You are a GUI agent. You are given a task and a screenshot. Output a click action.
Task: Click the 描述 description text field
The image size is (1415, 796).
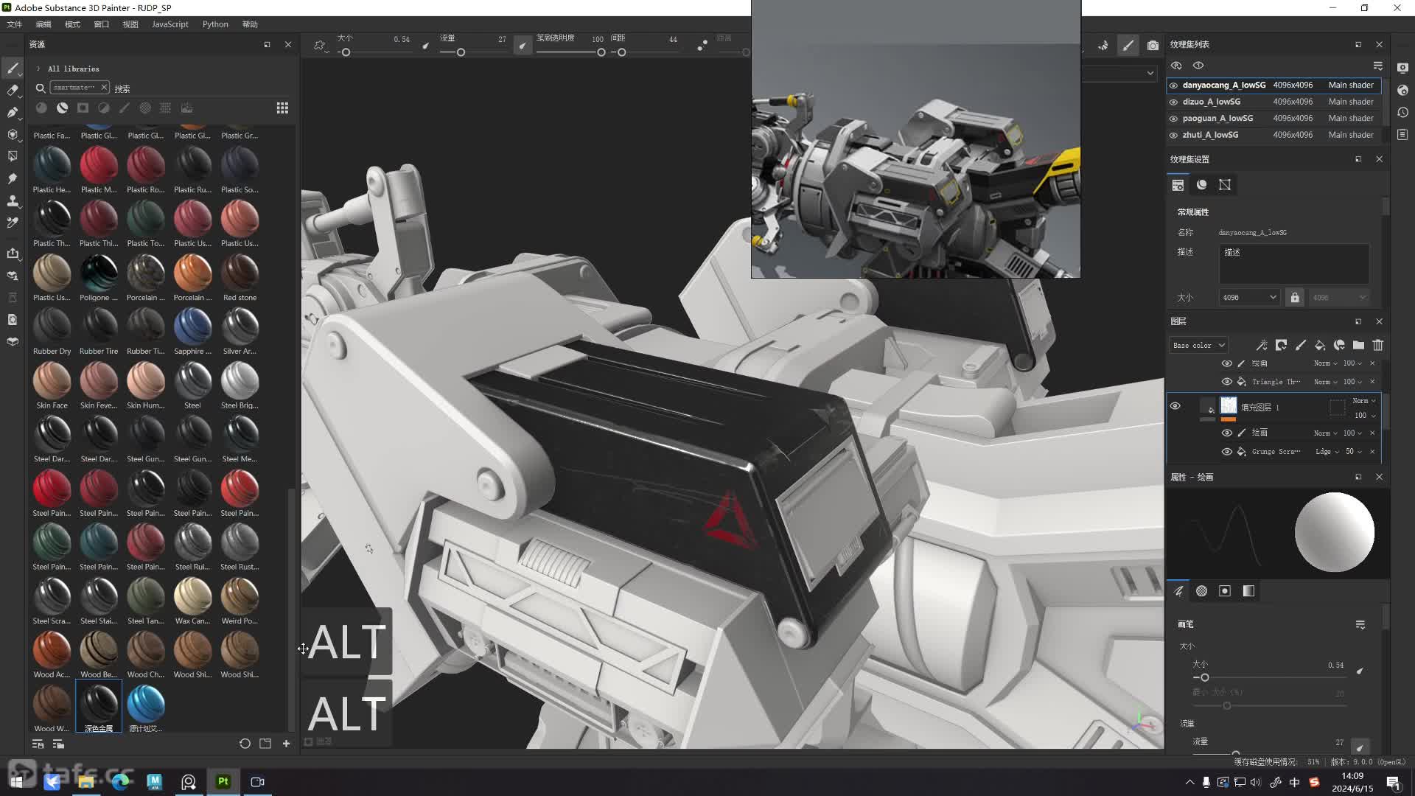[x=1294, y=264]
